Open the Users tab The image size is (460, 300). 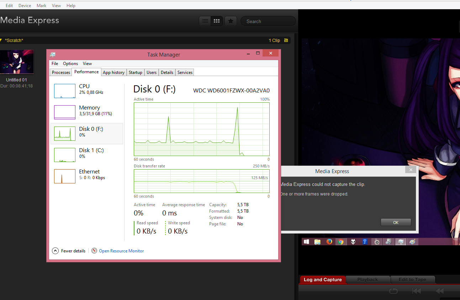coord(152,73)
